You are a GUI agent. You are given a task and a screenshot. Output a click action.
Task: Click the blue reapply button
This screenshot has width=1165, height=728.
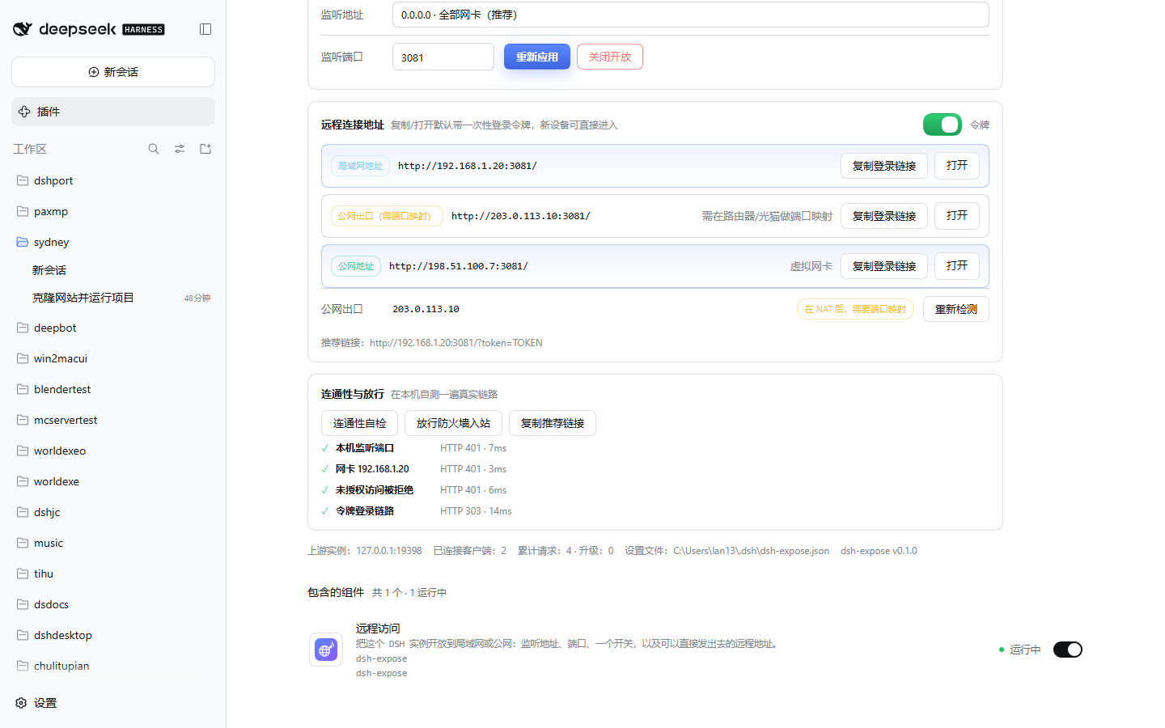point(537,57)
